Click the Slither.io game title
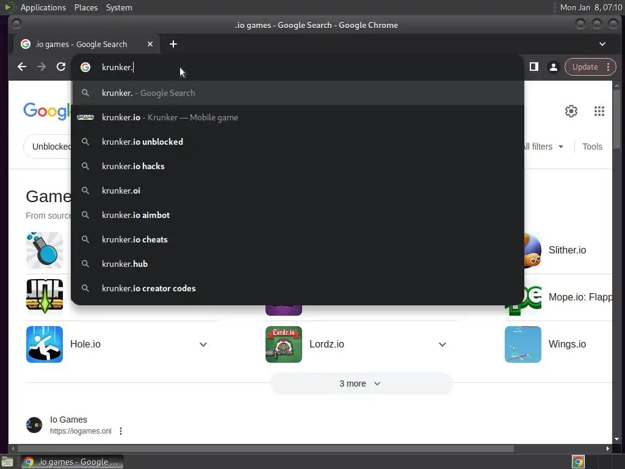The image size is (625, 469). tap(567, 250)
